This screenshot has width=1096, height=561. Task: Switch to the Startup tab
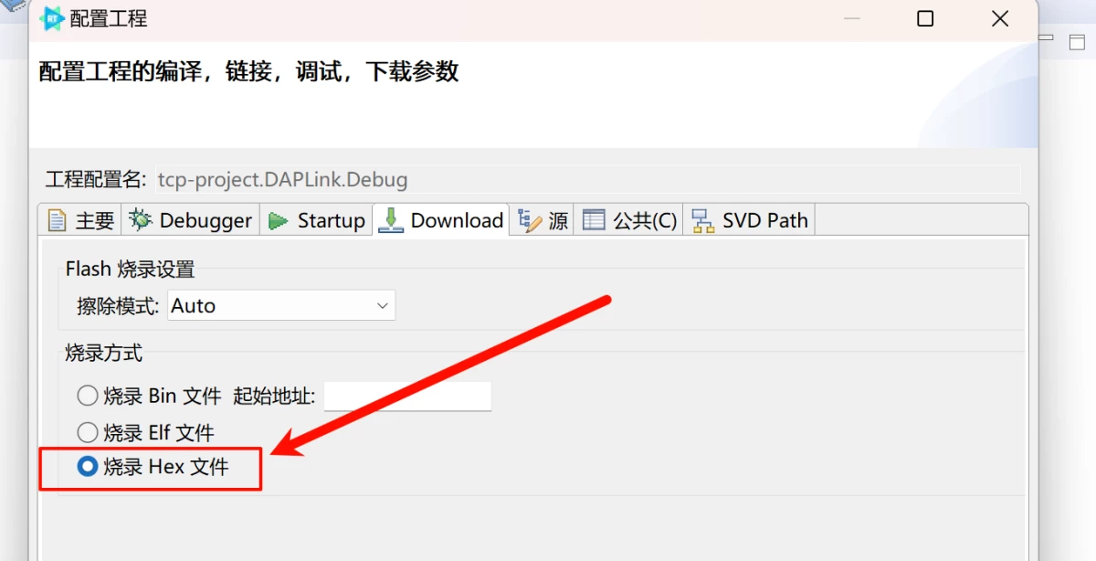click(316, 220)
